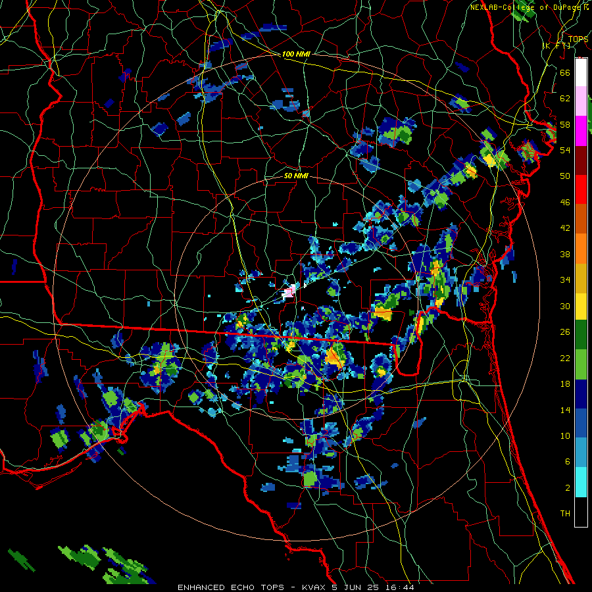Viewport: 592px width, 592px height.
Task: Click the medium blue legend swatch near 14
Action: (x=581, y=423)
